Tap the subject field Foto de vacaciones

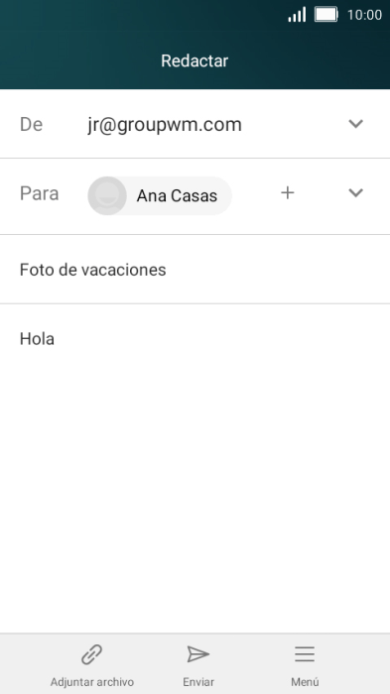pyautogui.click(x=195, y=270)
